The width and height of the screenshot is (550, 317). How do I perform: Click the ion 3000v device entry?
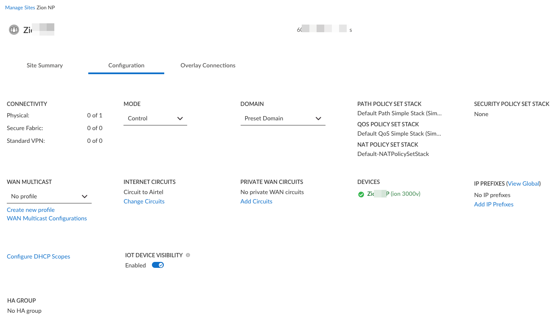point(394,194)
